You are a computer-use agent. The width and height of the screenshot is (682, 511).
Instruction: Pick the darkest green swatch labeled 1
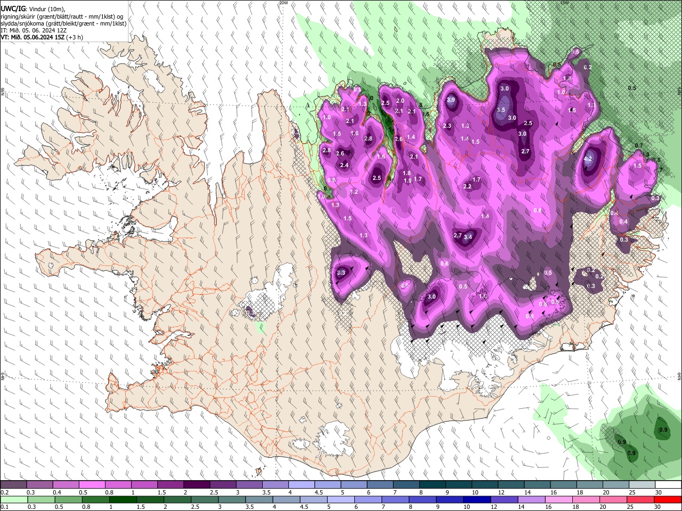123,499
